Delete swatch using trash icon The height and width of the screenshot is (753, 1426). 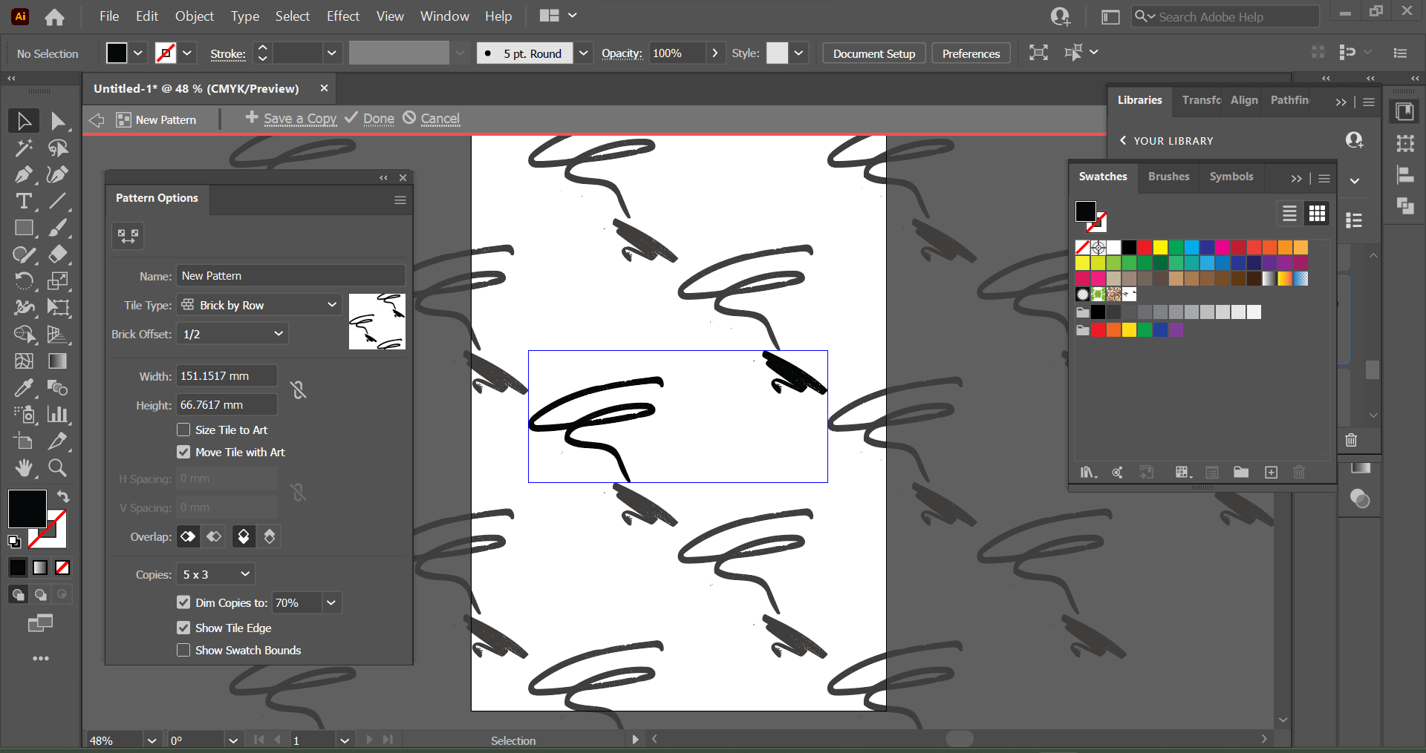click(1298, 473)
